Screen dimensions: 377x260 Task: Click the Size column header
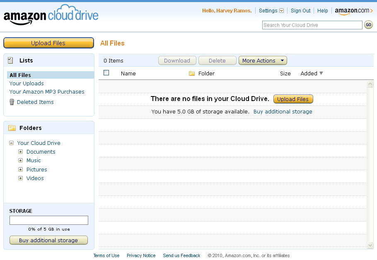pyautogui.click(x=285, y=74)
